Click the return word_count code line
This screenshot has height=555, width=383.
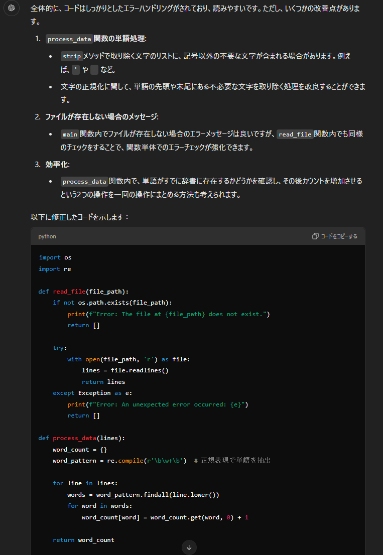[x=83, y=540]
